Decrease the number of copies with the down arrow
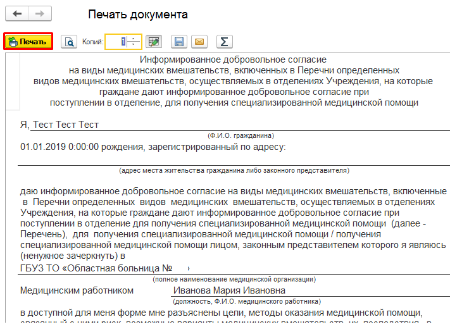Image resolution: width=450 pixels, height=329 pixels. [x=133, y=45]
